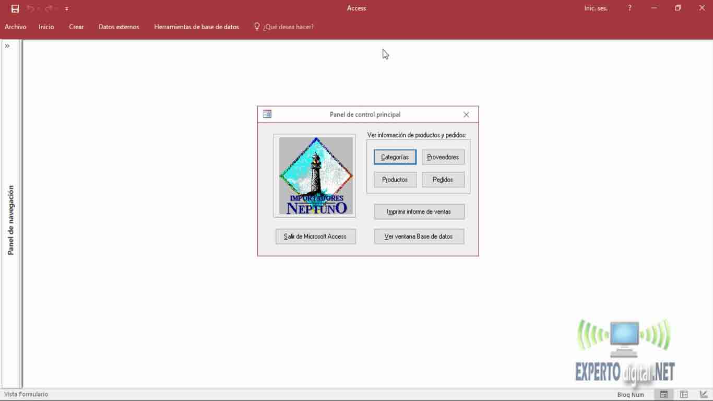The height and width of the screenshot is (401, 713).
Task: Open the Quick Access Toolbar customize arrow
Action: pos(67,9)
